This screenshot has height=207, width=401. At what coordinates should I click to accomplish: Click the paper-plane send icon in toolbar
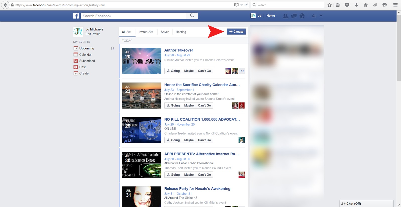[375, 5]
